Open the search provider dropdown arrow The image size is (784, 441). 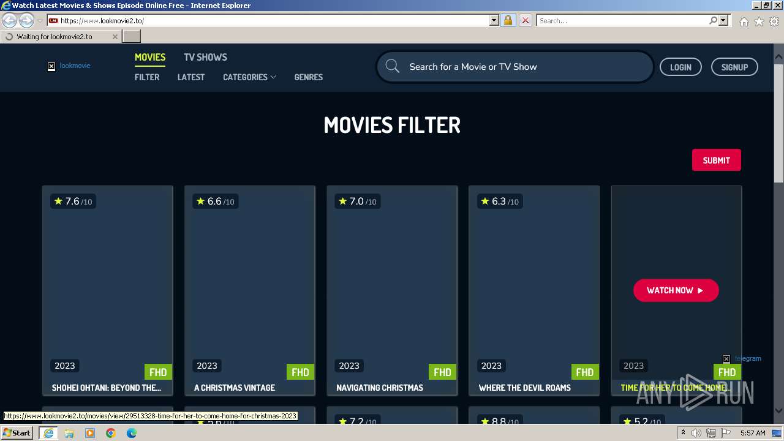click(723, 20)
